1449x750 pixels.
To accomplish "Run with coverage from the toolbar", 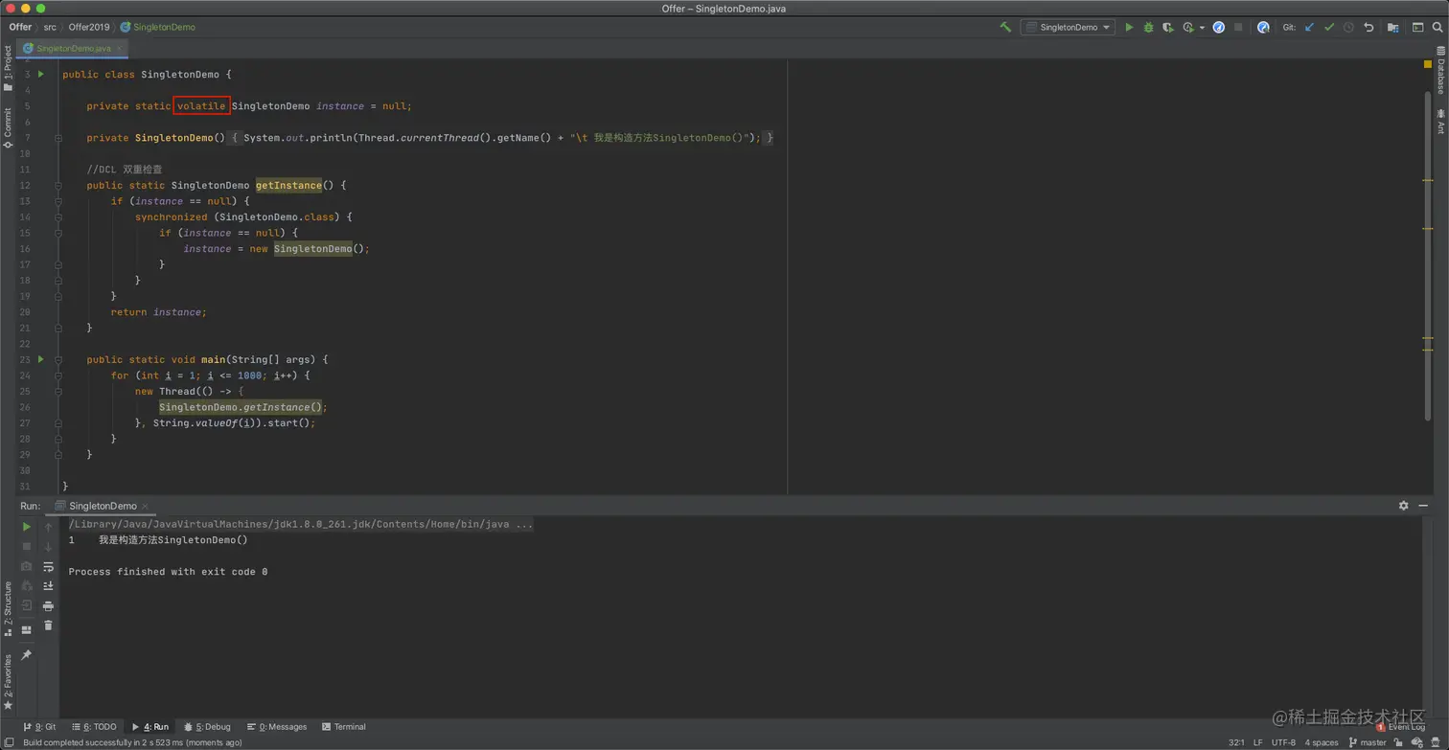I will pyautogui.click(x=1168, y=28).
